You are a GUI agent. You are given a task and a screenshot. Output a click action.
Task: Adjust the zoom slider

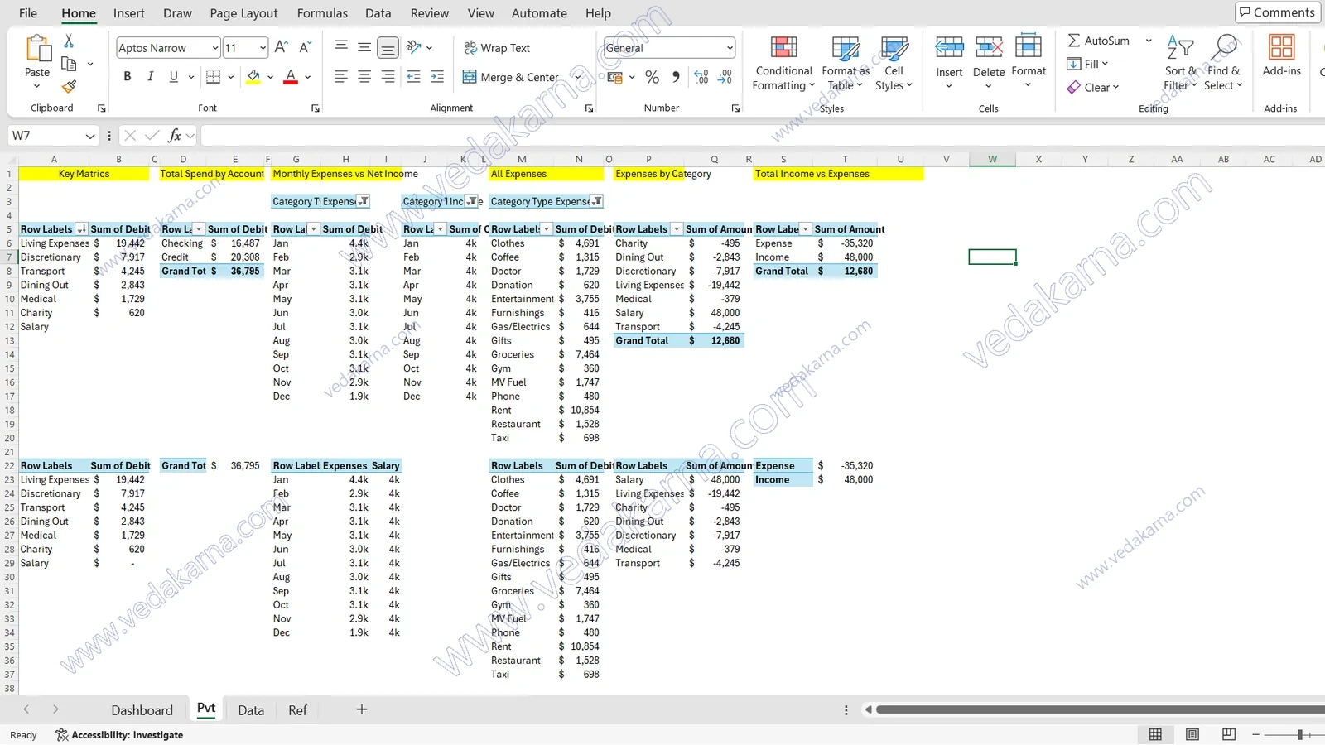pyautogui.click(x=1300, y=734)
